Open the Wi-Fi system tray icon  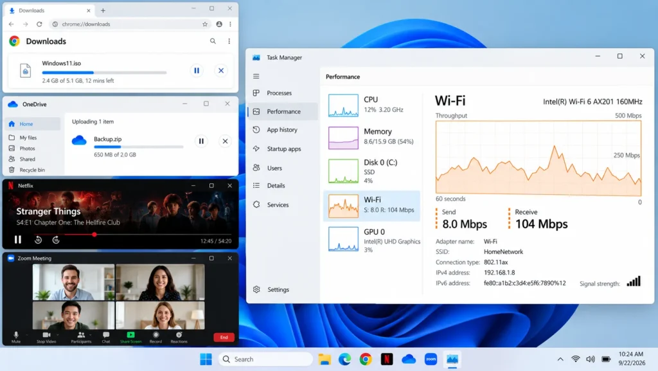tap(576, 359)
